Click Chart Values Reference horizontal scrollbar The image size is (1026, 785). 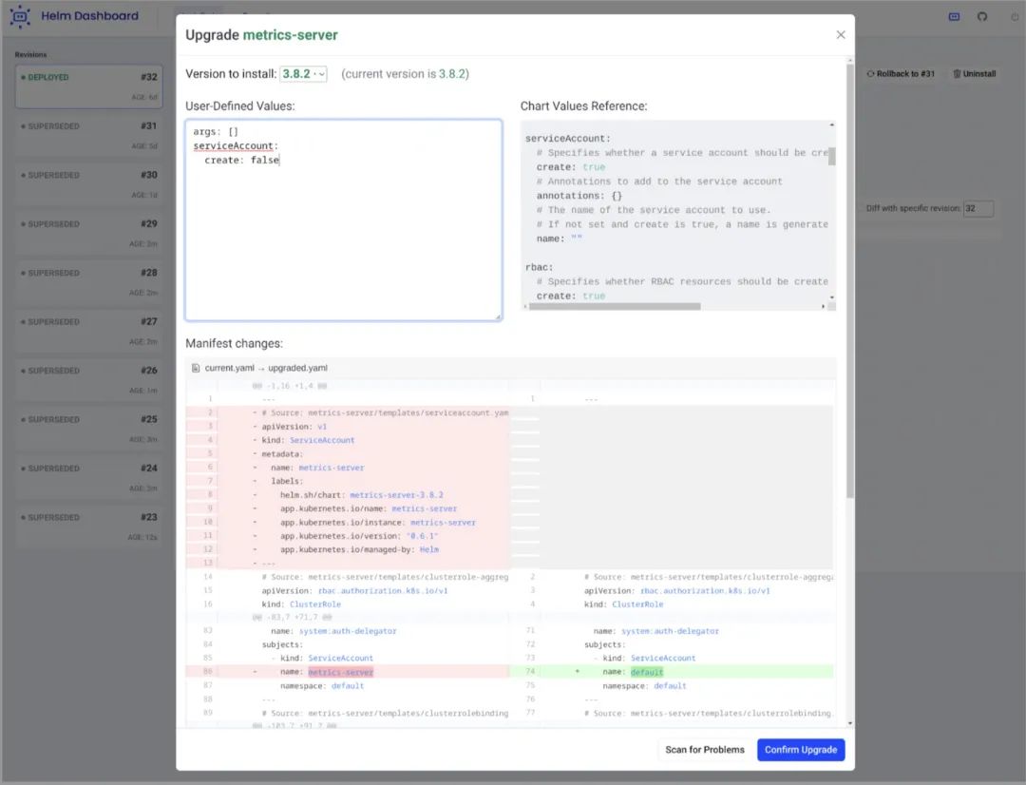click(615, 306)
